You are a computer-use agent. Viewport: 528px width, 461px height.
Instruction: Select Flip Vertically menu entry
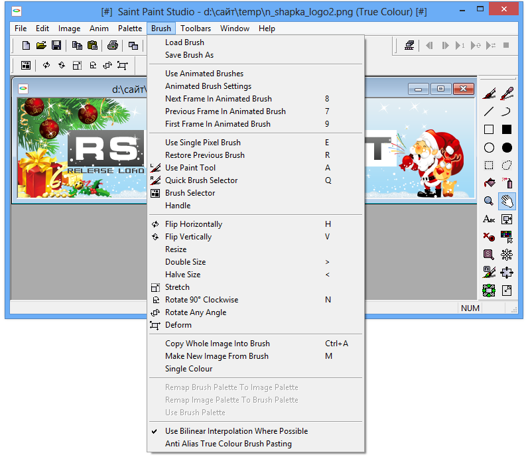[255, 237]
